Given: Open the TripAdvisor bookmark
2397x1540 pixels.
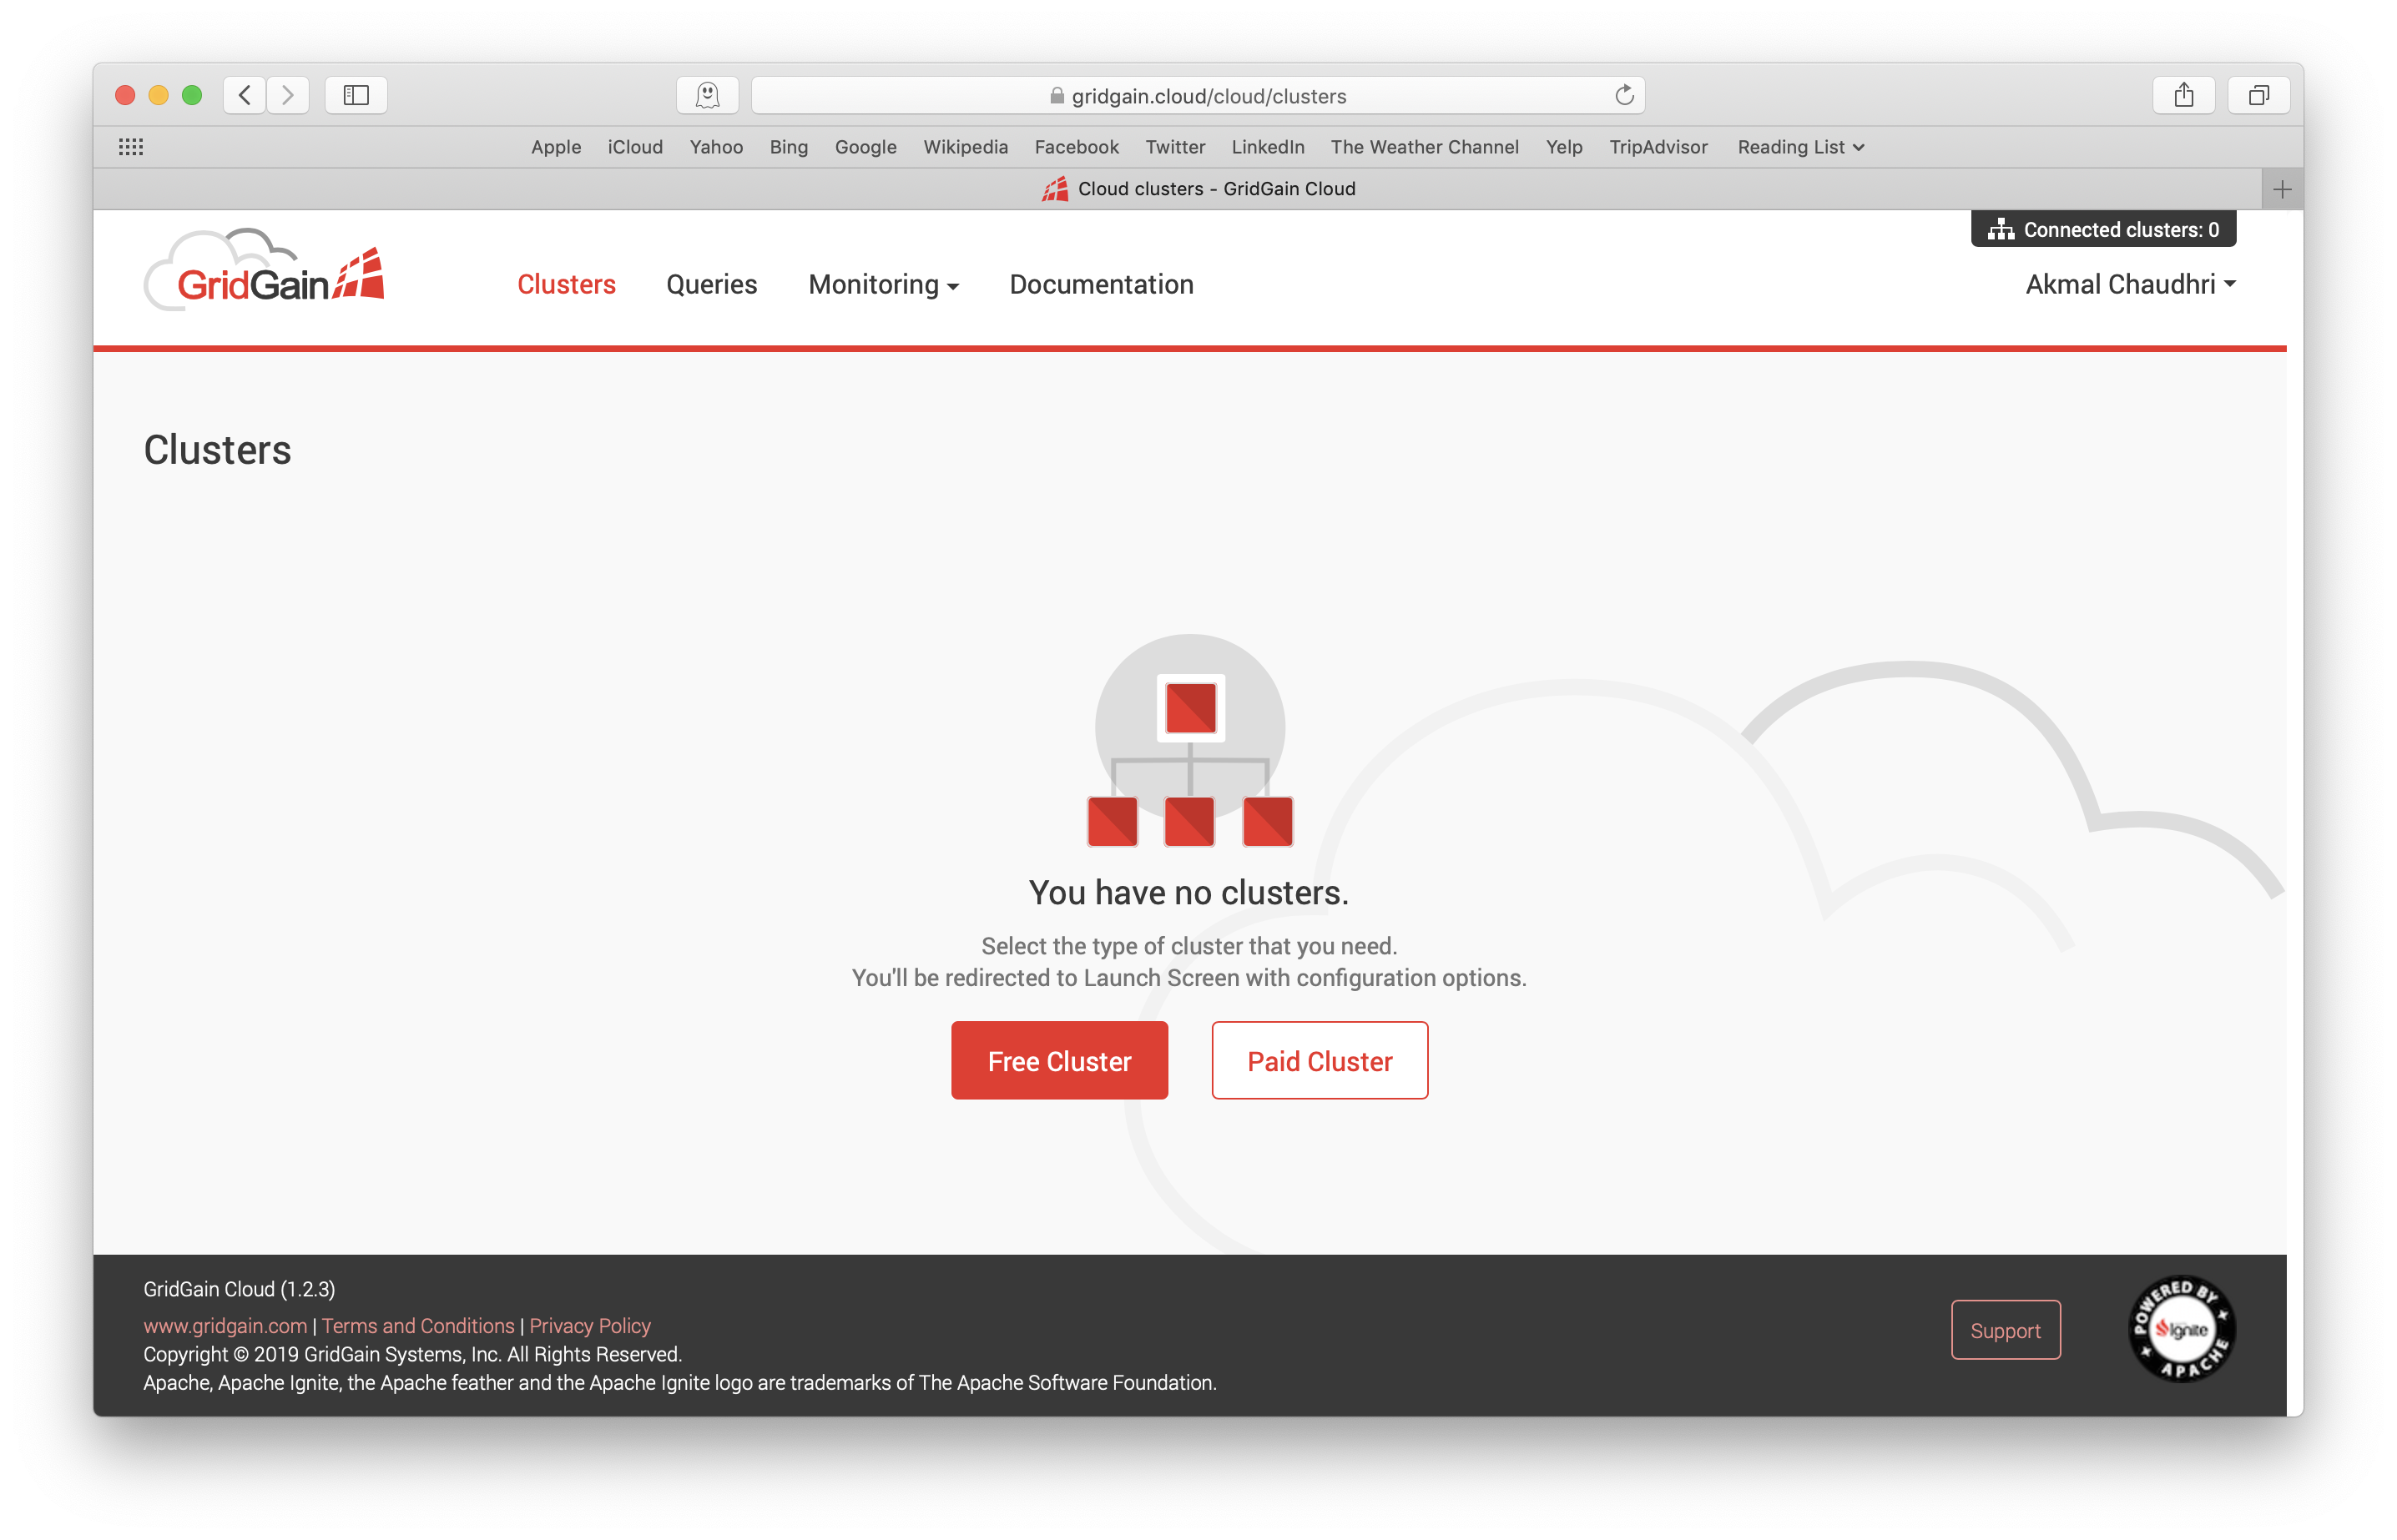Looking at the screenshot, I should point(1658,147).
